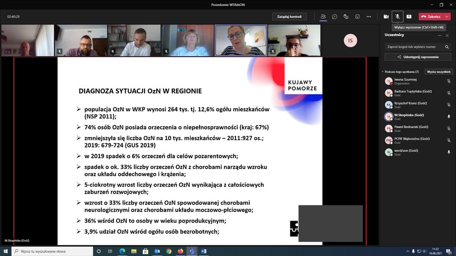Toggle the microphone icon beside Iwona Szurmiej
The height and width of the screenshot is (256, 456).
[448, 81]
